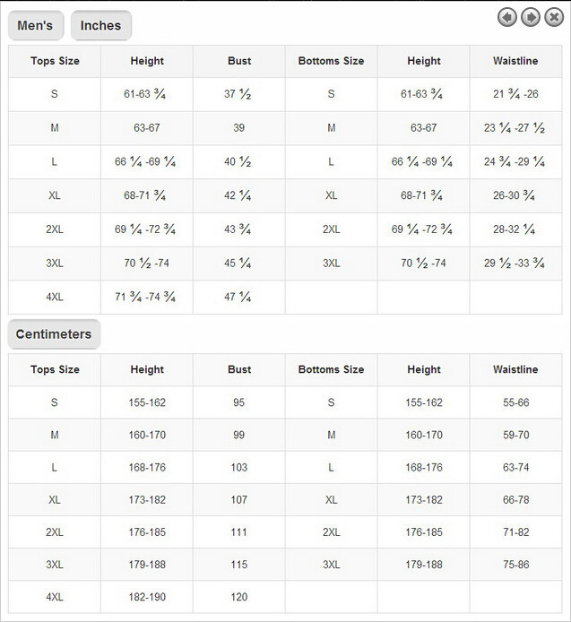
Task: Click the Bottoms Size header in inches table
Action: 331,61
